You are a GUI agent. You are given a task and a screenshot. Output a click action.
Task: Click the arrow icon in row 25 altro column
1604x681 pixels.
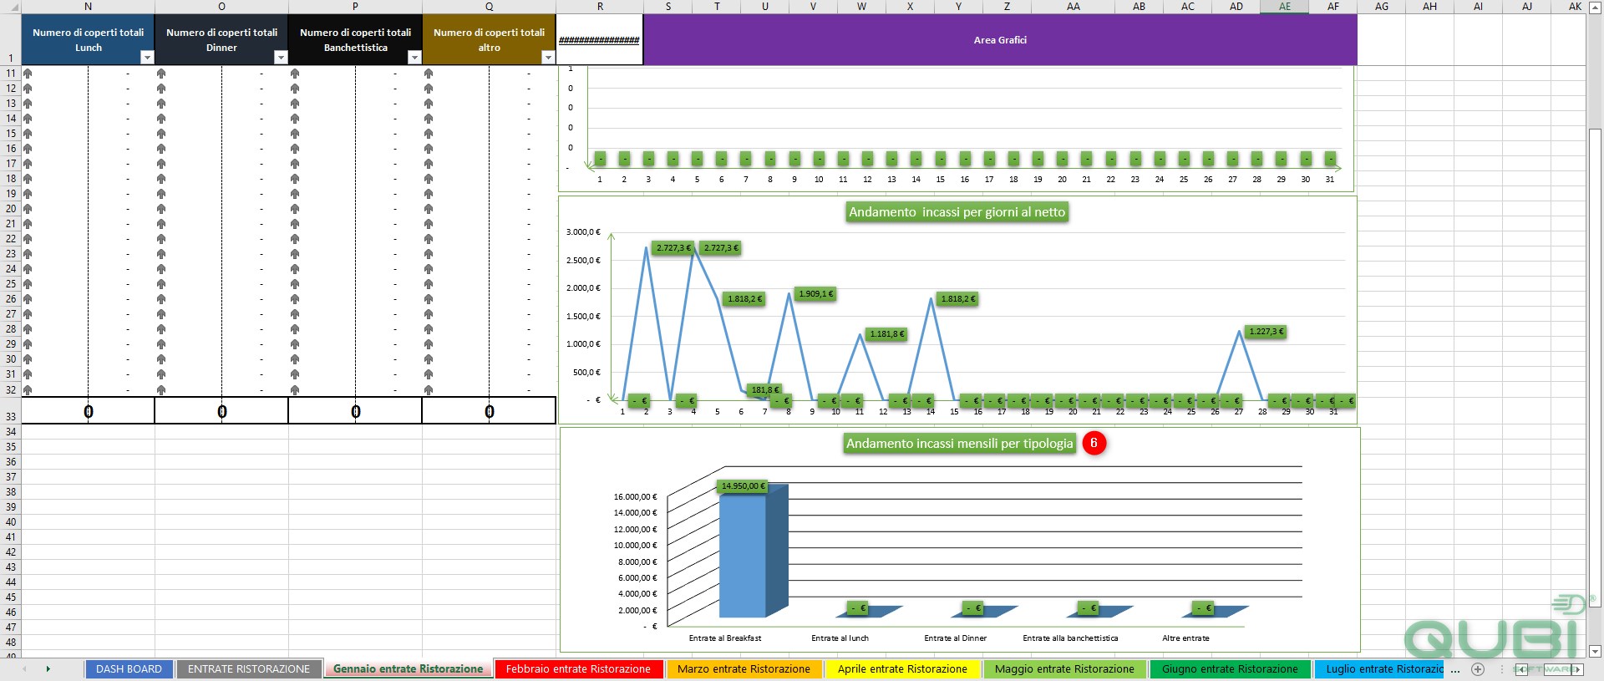coord(429,284)
